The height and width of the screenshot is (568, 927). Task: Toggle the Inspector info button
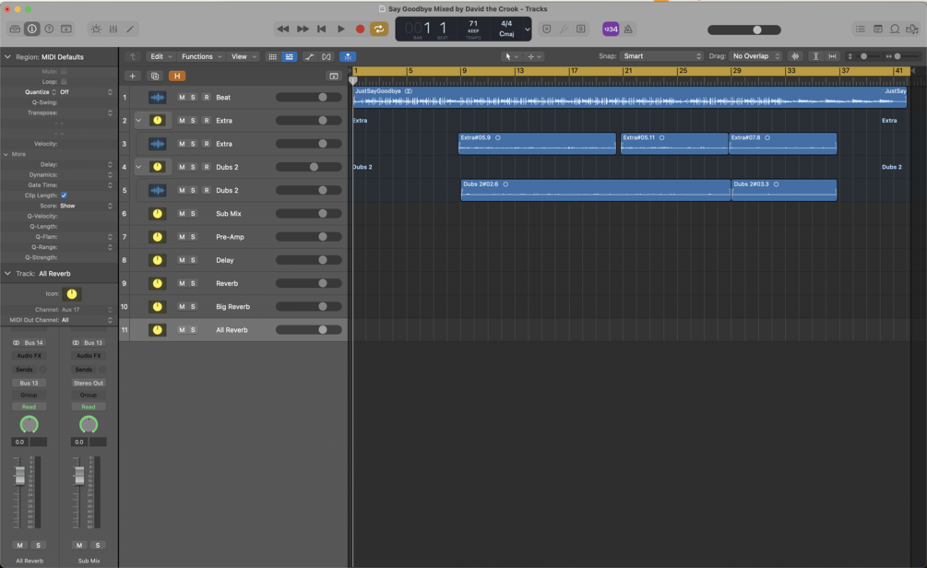(x=32, y=29)
